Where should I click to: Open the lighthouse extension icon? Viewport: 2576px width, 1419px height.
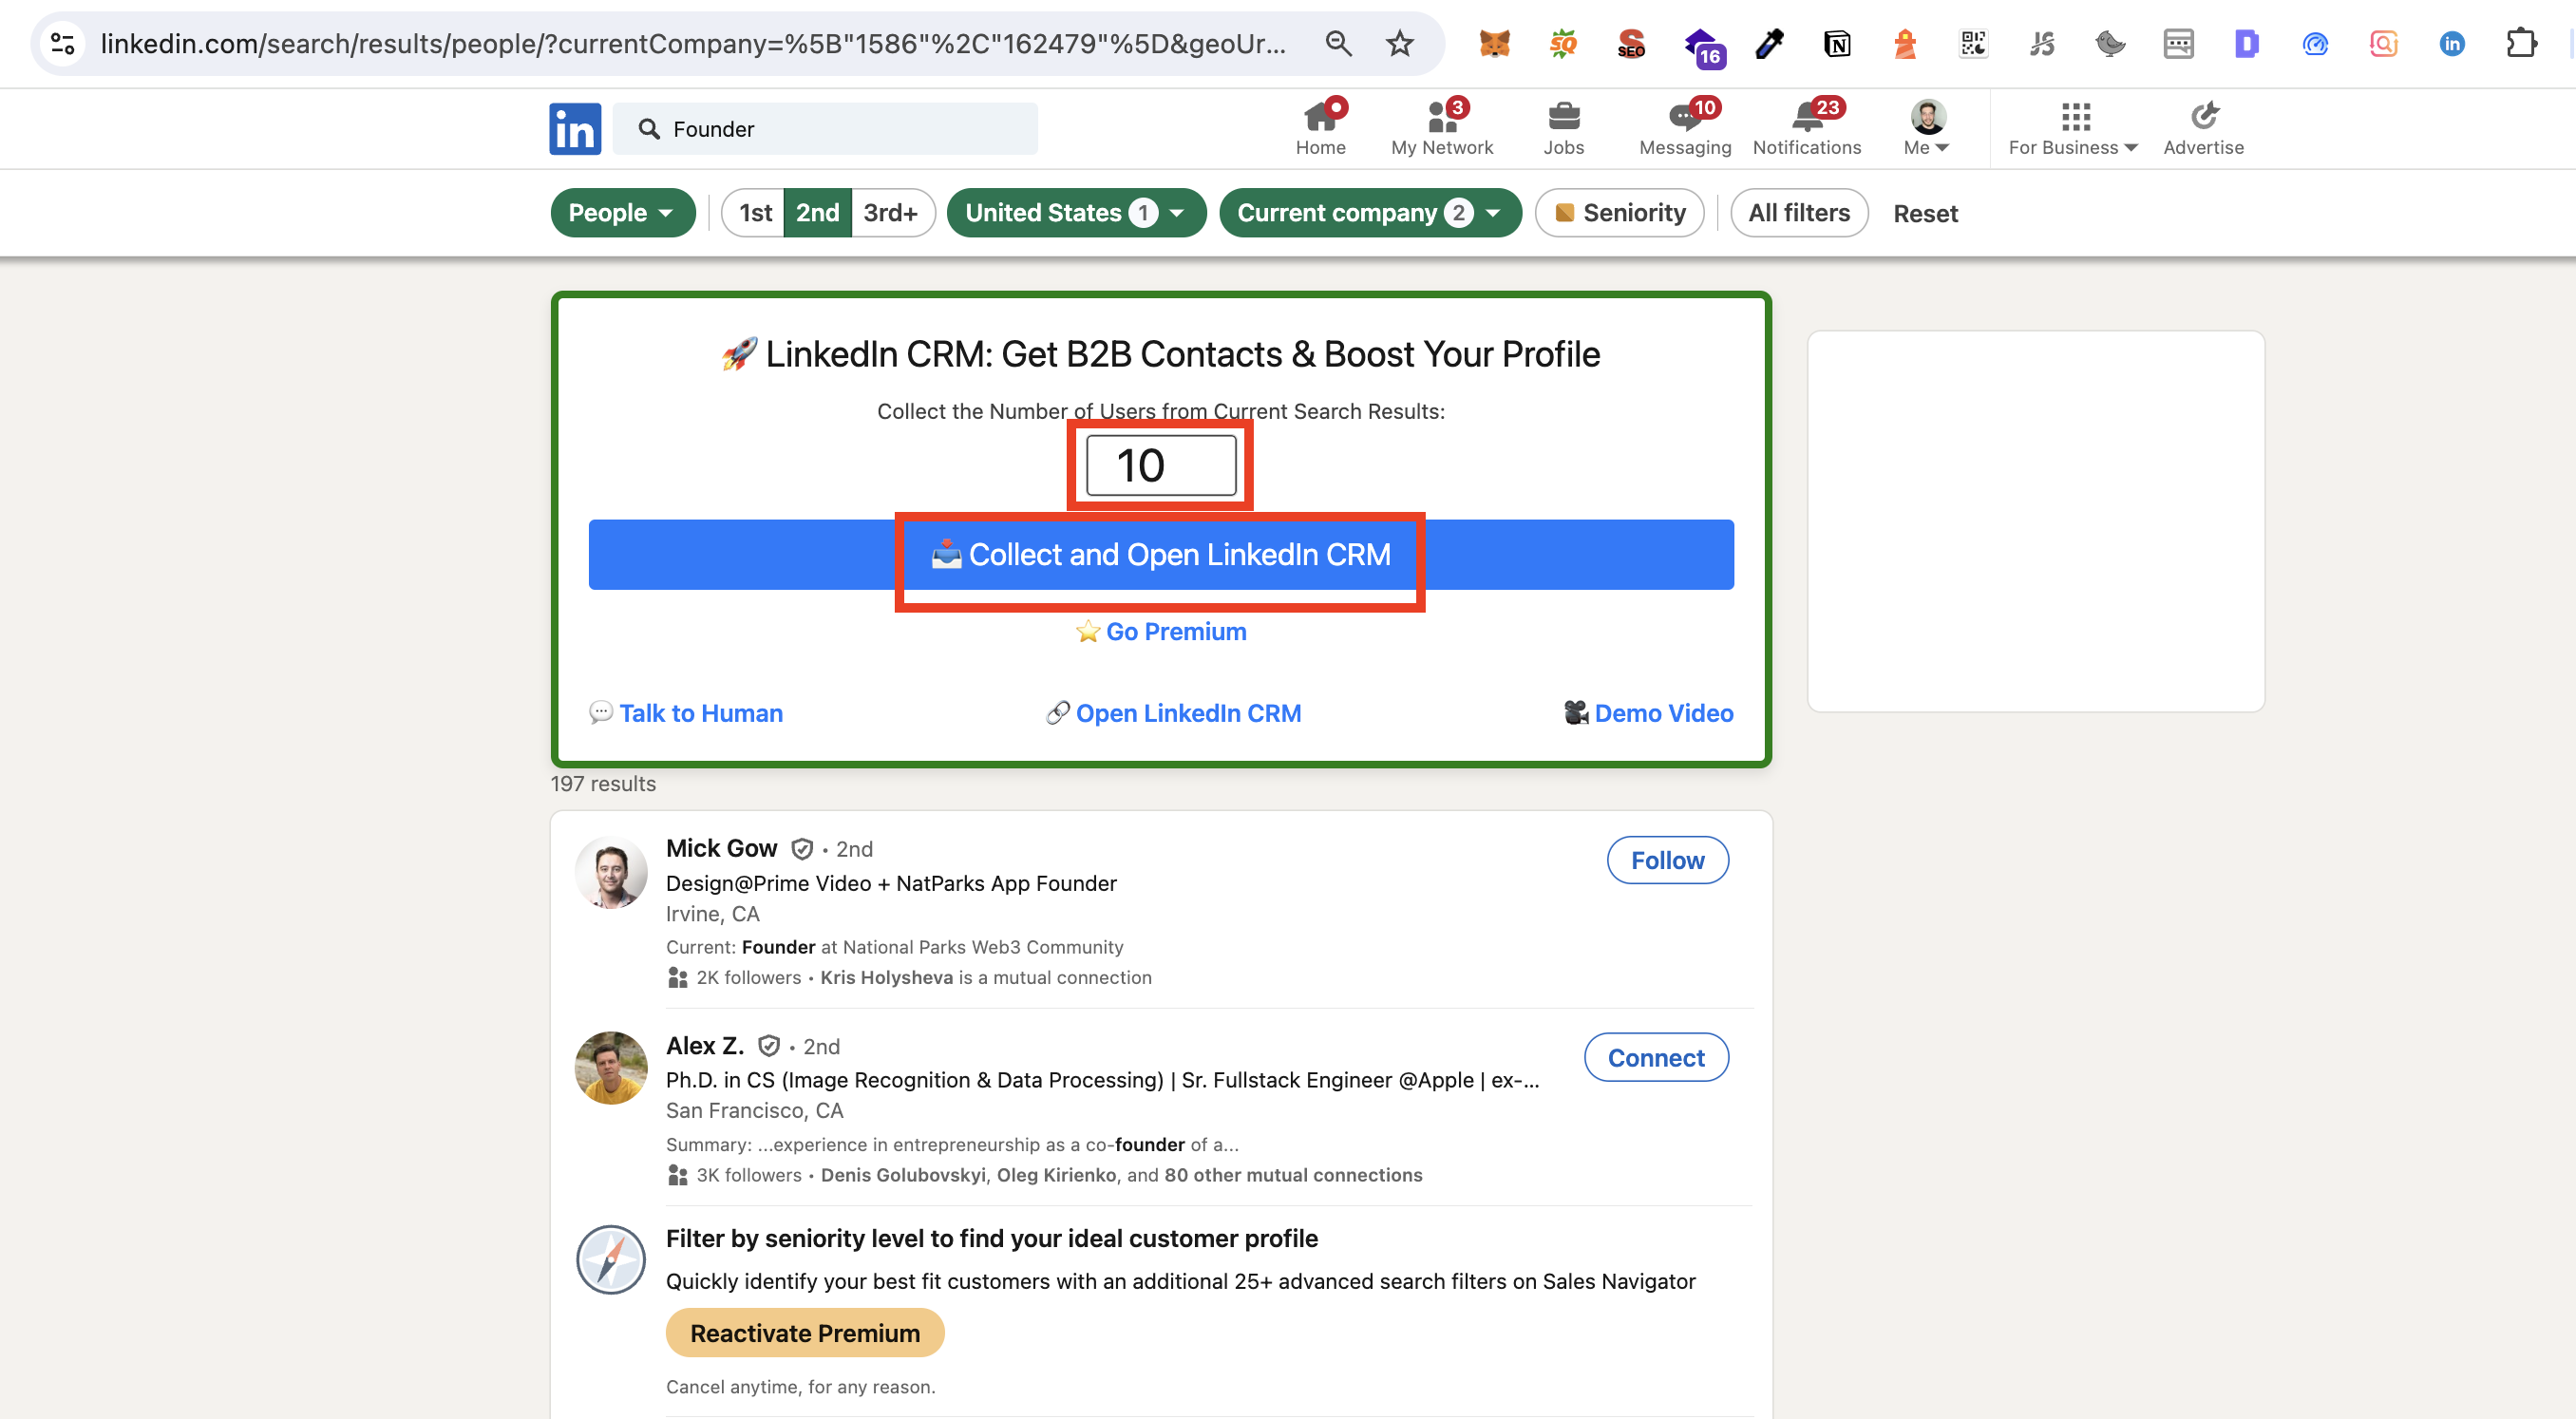coord(1905,43)
